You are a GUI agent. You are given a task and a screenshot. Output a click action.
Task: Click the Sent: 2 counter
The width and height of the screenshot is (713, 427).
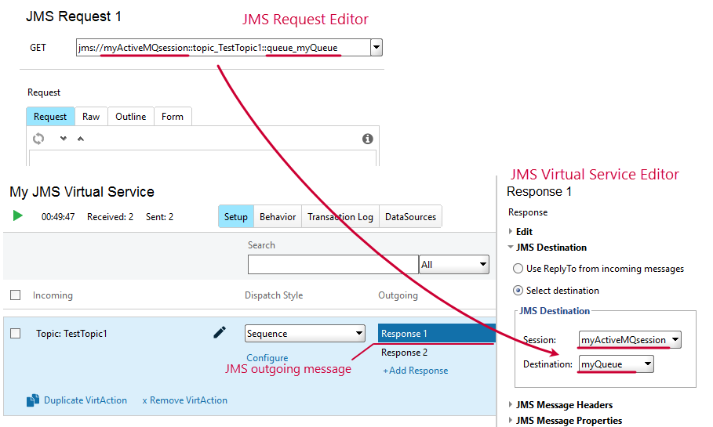159,217
